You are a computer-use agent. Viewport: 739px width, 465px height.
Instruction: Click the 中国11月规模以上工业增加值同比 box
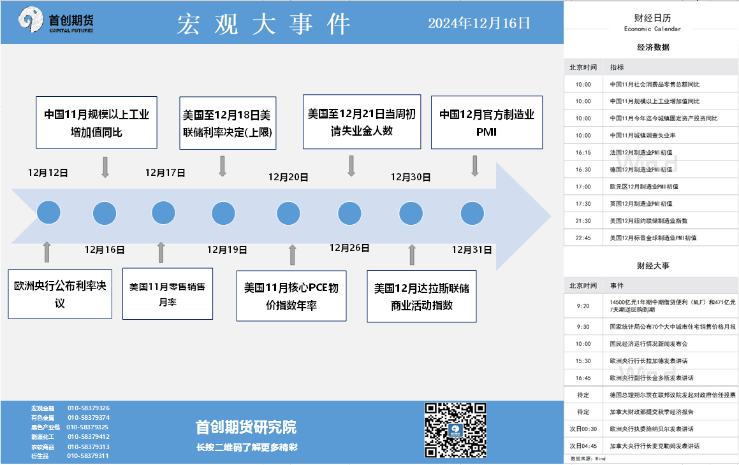coord(97,122)
